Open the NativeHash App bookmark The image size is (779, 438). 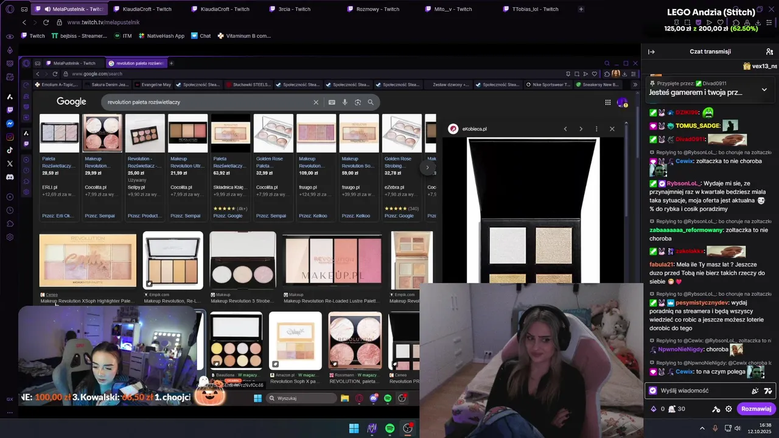click(x=161, y=36)
